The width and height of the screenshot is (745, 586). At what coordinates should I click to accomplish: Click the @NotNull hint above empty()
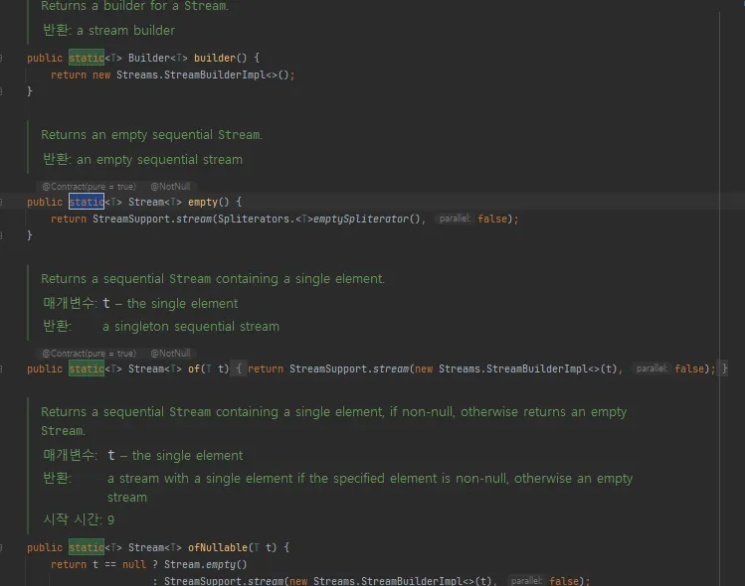pyautogui.click(x=170, y=187)
